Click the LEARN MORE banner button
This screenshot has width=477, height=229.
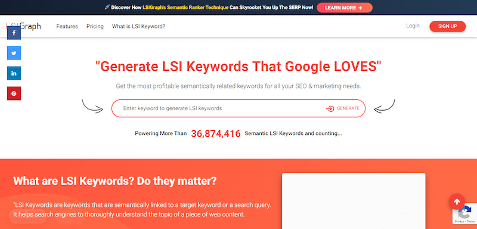tap(345, 8)
